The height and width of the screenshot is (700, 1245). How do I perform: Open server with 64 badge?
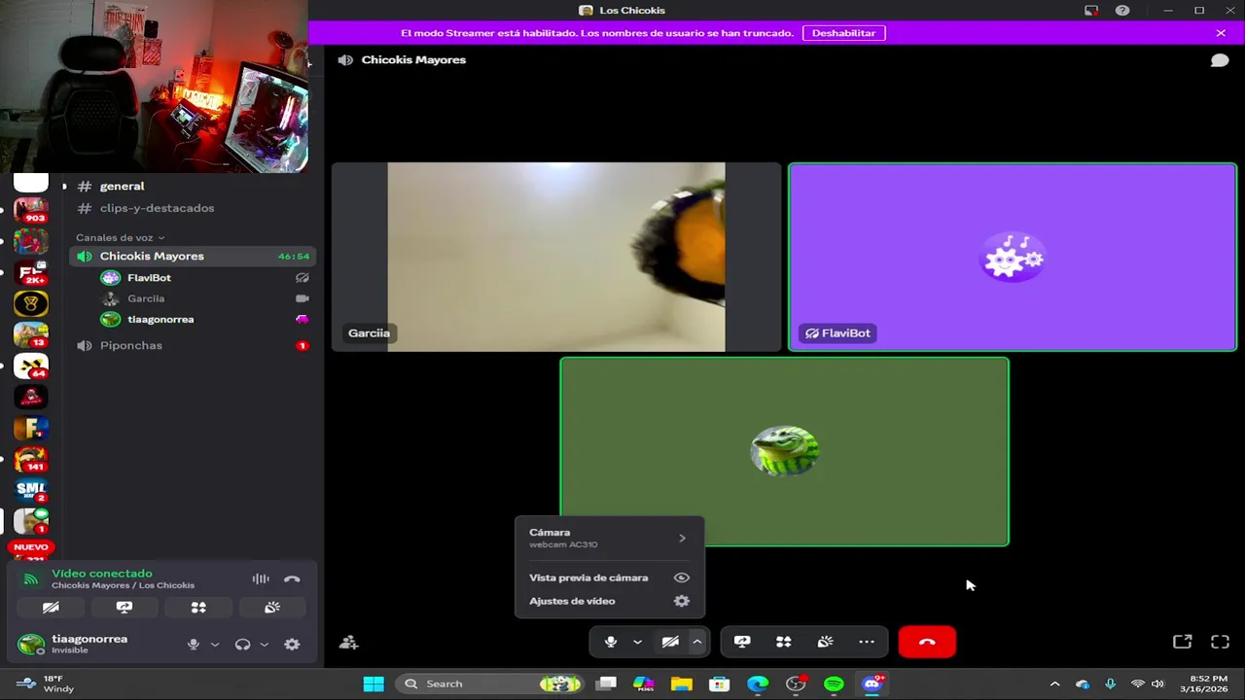(31, 366)
